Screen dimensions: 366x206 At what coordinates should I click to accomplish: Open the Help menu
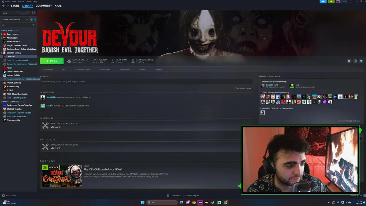[35, 1]
